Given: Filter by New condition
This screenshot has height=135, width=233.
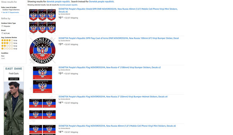Looking at the screenshot, I should [3, 56].
